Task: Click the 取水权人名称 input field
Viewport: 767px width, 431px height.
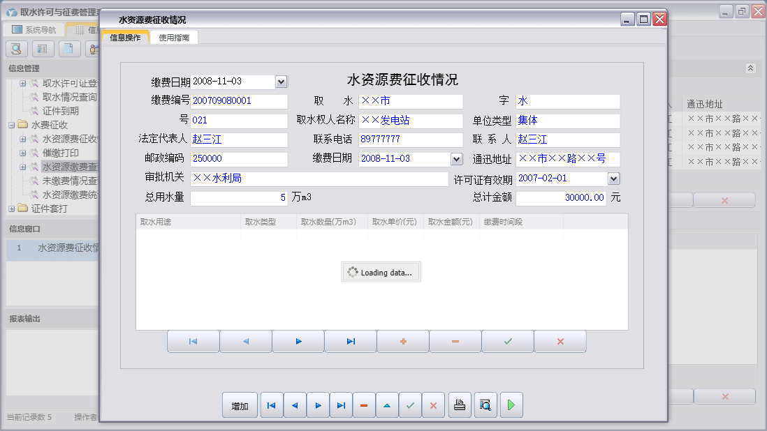Action: point(411,121)
